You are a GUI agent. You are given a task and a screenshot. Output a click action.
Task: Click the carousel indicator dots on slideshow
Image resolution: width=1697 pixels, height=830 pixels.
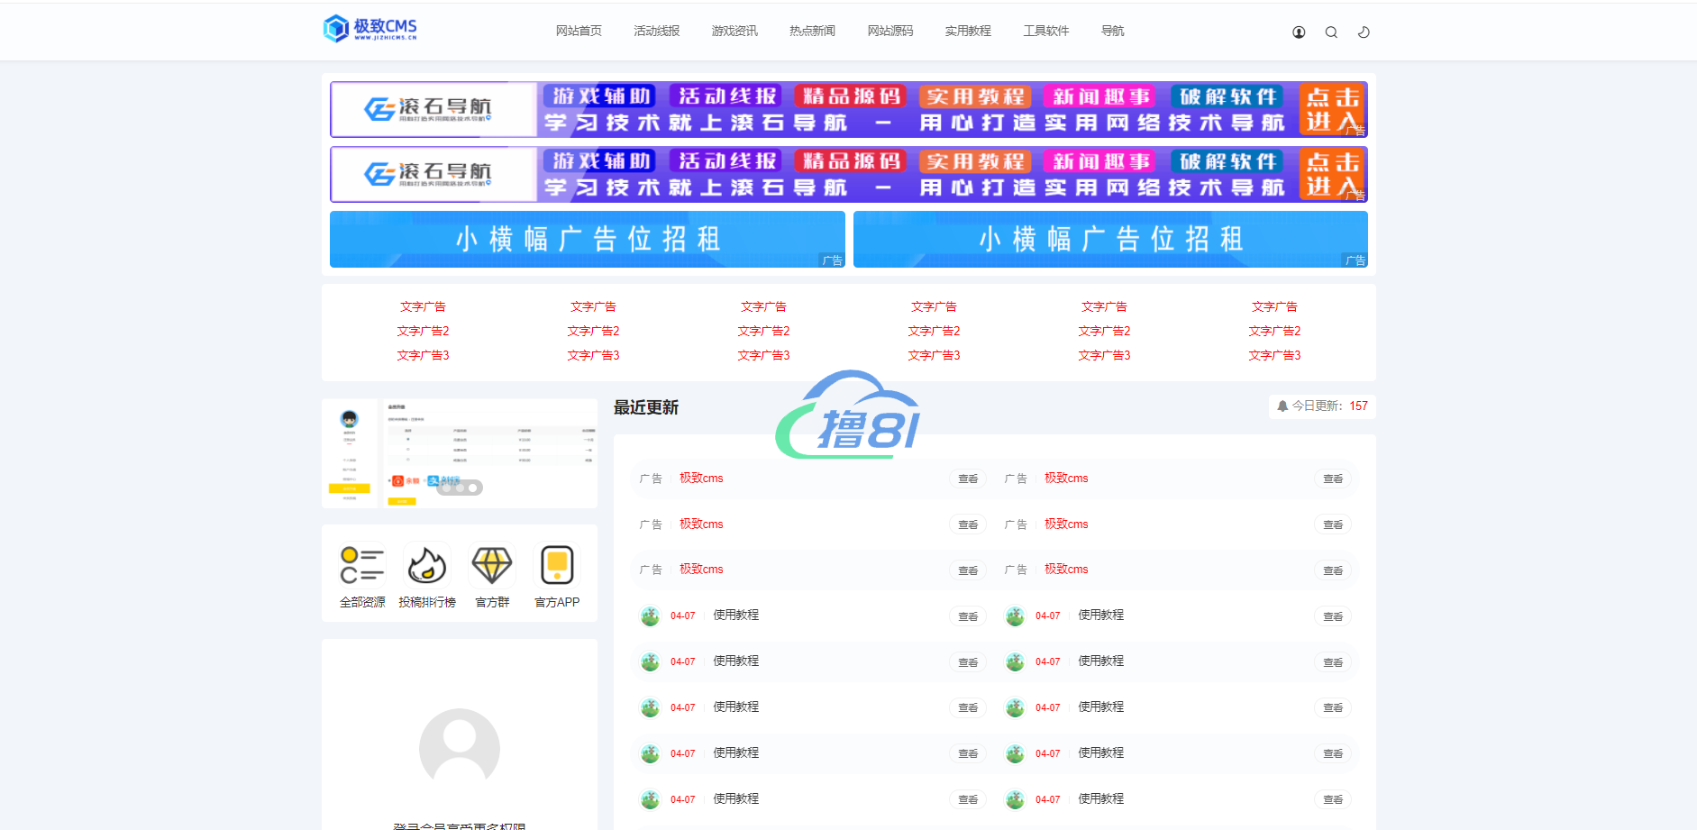[460, 488]
